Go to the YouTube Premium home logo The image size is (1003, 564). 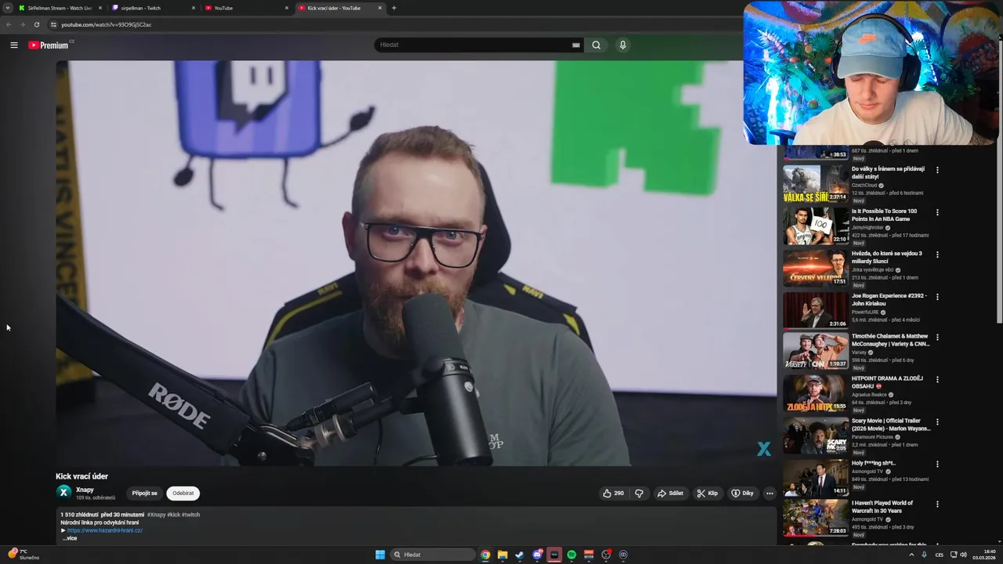click(x=49, y=45)
